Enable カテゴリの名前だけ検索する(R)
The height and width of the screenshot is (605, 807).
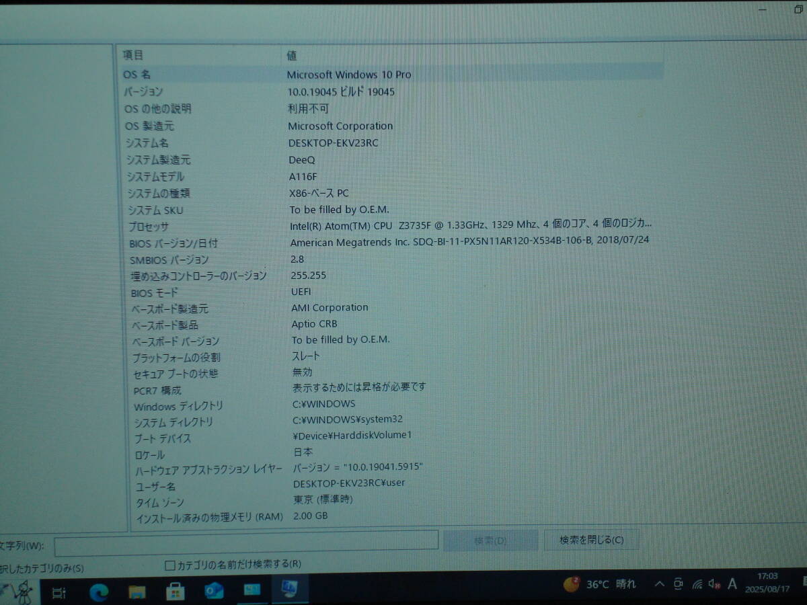(x=168, y=565)
